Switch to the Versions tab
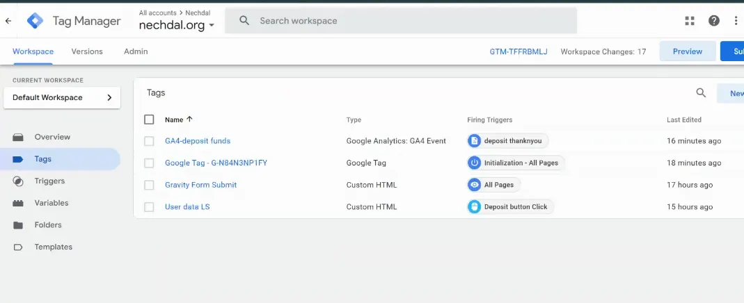This screenshot has width=744, height=303. 87,51
